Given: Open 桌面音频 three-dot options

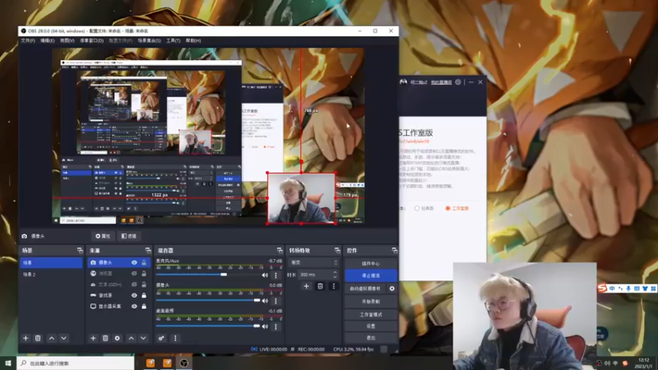Looking at the screenshot, I should pyautogui.click(x=276, y=326).
